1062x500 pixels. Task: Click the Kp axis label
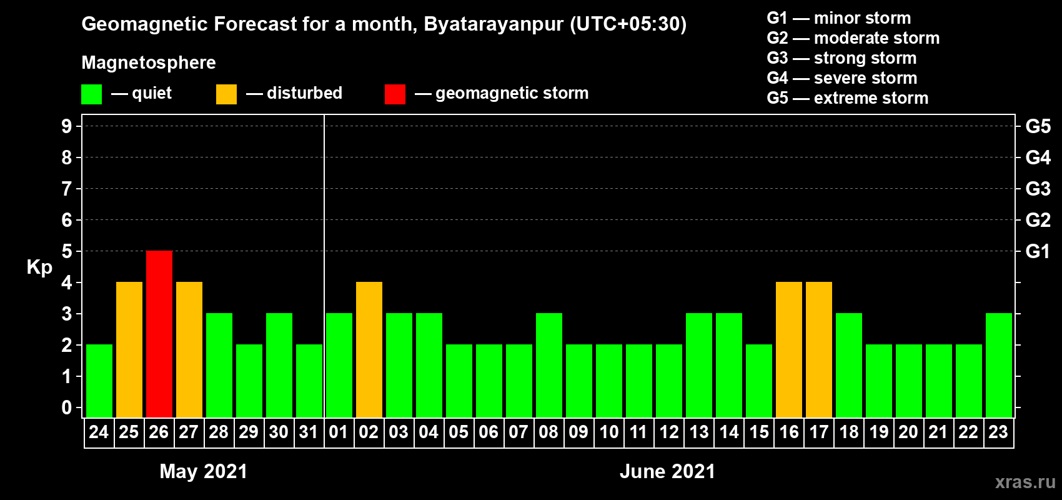tap(39, 267)
